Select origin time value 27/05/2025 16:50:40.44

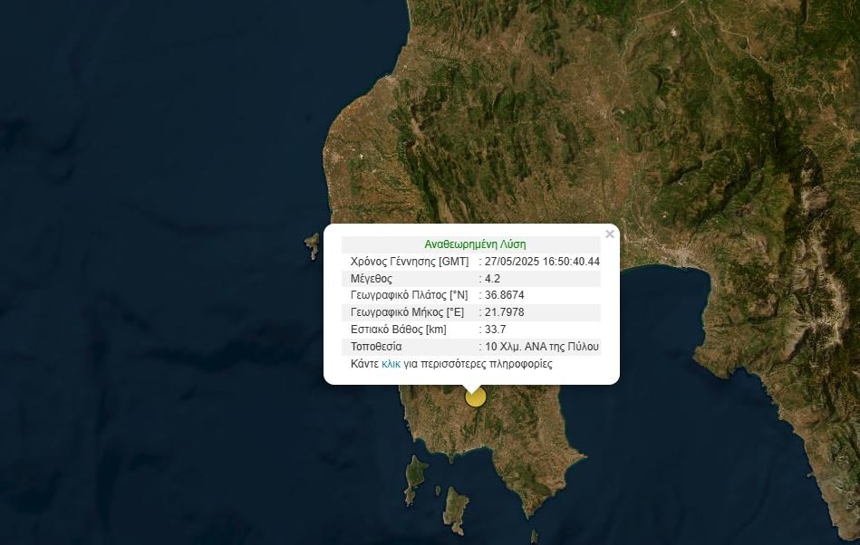(x=542, y=262)
